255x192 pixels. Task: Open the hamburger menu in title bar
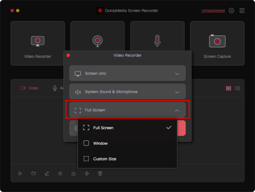coord(242,11)
